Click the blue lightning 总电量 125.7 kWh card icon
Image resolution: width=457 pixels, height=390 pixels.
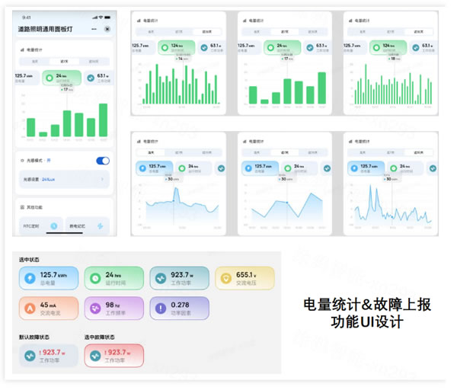click(30, 277)
